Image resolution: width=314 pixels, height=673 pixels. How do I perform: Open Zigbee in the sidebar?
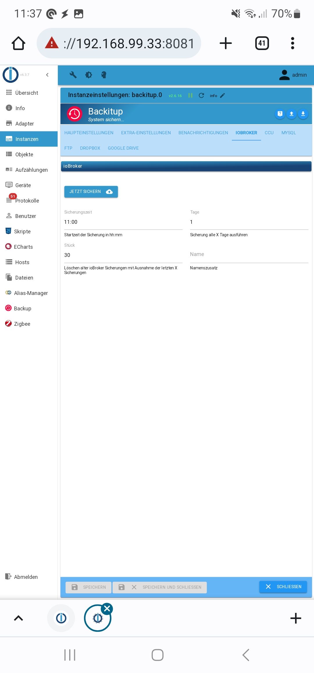click(x=29, y=324)
